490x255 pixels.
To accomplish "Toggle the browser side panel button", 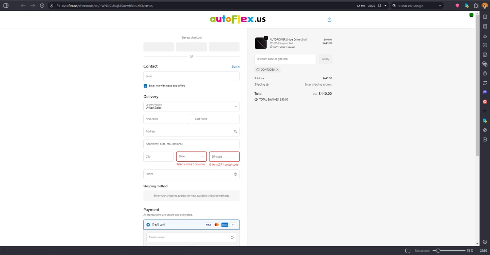I will (6, 6).
